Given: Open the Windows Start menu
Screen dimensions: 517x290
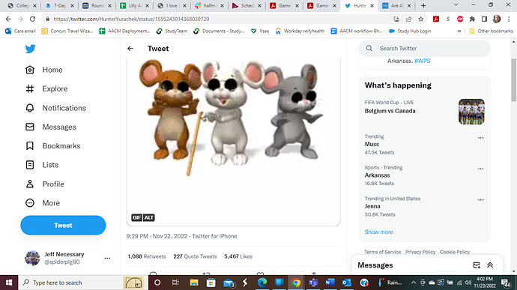Looking at the screenshot, I should [x=9, y=283].
